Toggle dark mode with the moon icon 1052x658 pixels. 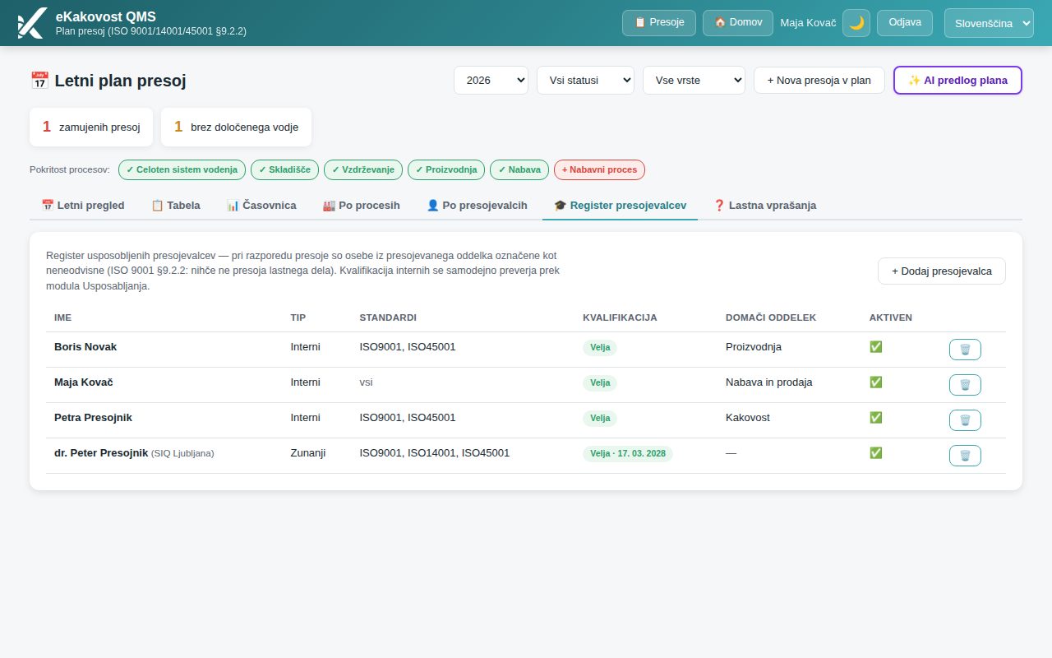point(856,23)
